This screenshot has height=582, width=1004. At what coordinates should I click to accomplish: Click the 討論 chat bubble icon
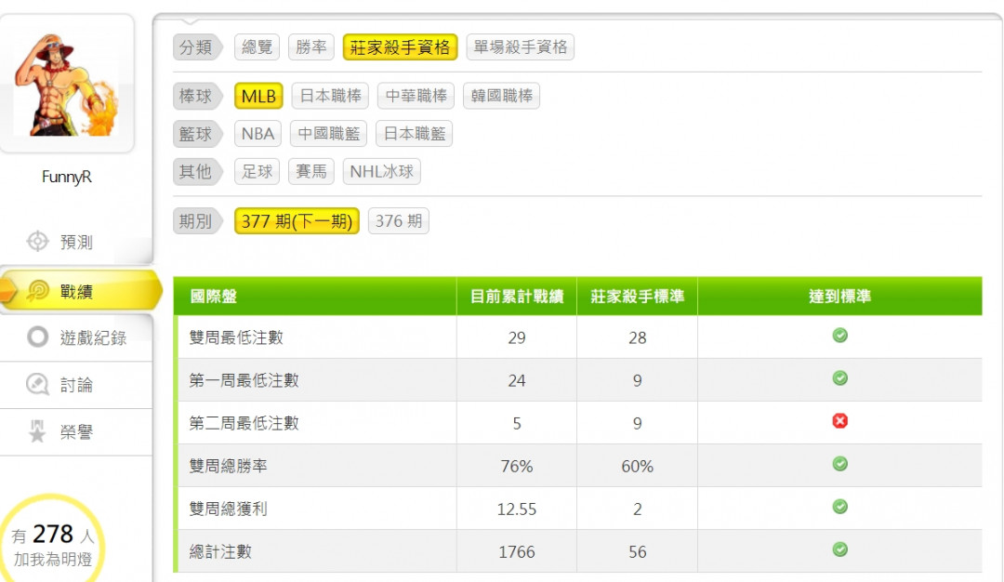(x=37, y=384)
